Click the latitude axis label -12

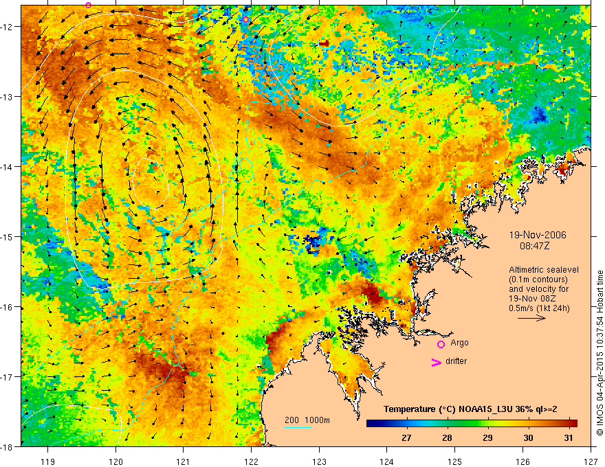coord(7,27)
